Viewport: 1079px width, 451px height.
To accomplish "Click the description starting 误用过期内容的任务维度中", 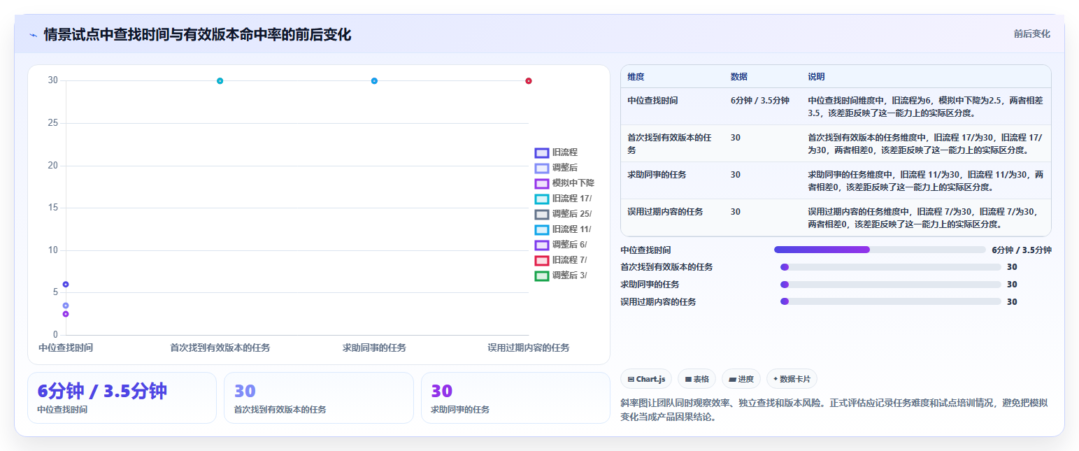I will 925,217.
